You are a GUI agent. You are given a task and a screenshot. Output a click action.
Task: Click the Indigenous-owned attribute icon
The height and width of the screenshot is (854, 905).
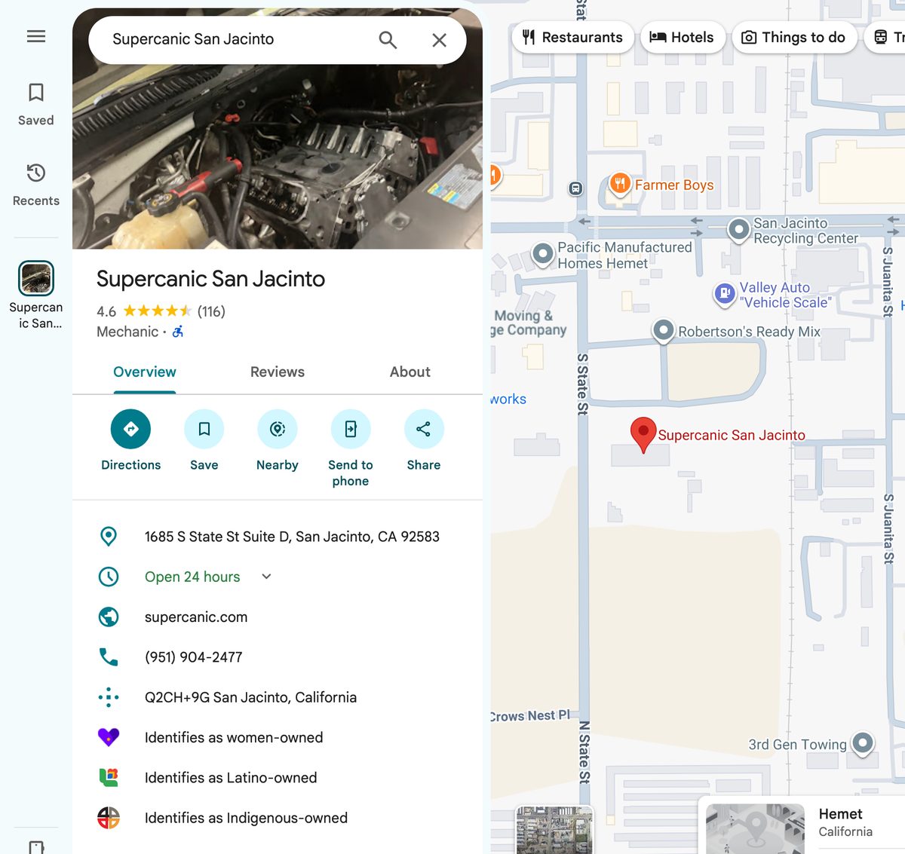(x=109, y=818)
